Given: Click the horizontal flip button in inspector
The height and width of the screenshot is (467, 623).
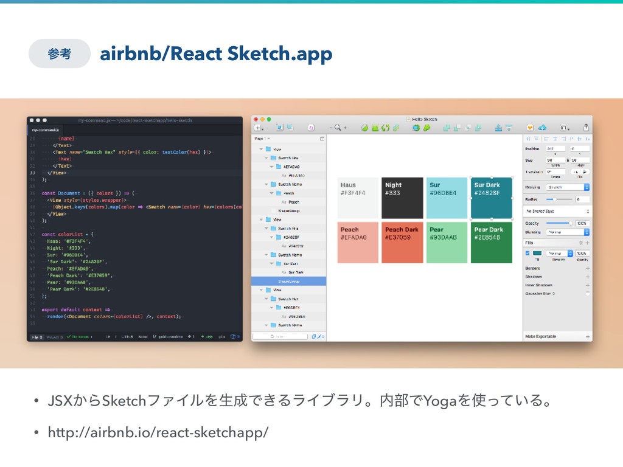Looking at the screenshot, I should point(576,172).
